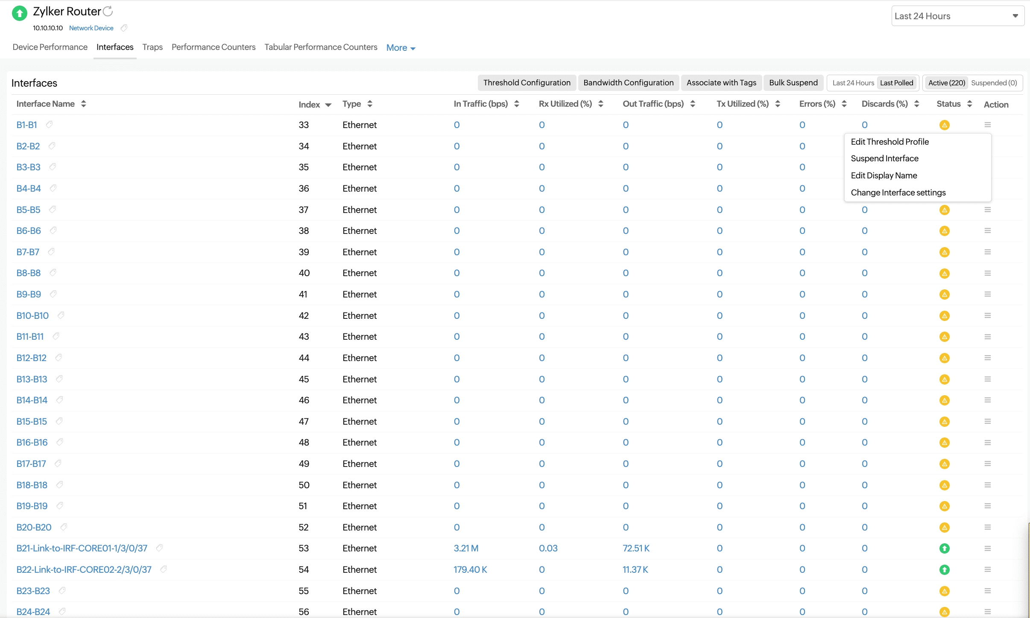Click green up status icon for B21-Link-to-IRF-CORE01

click(944, 548)
